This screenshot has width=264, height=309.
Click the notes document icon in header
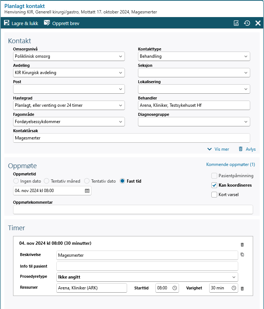click(236, 23)
